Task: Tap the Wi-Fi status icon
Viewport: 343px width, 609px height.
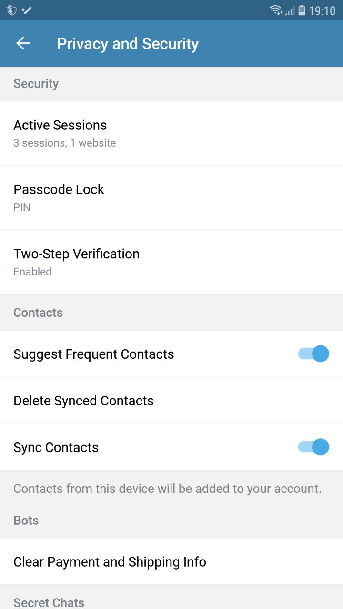Action: tap(276, 10)
